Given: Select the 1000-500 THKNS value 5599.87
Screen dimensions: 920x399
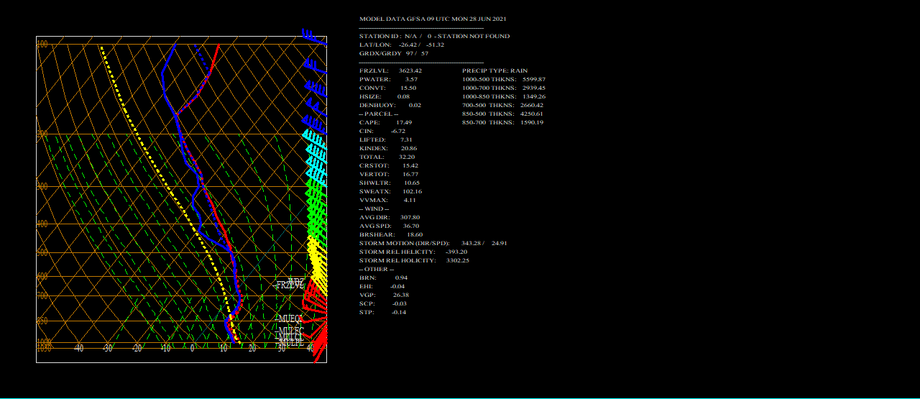Looking at the screenshot, I should [534, 79].
